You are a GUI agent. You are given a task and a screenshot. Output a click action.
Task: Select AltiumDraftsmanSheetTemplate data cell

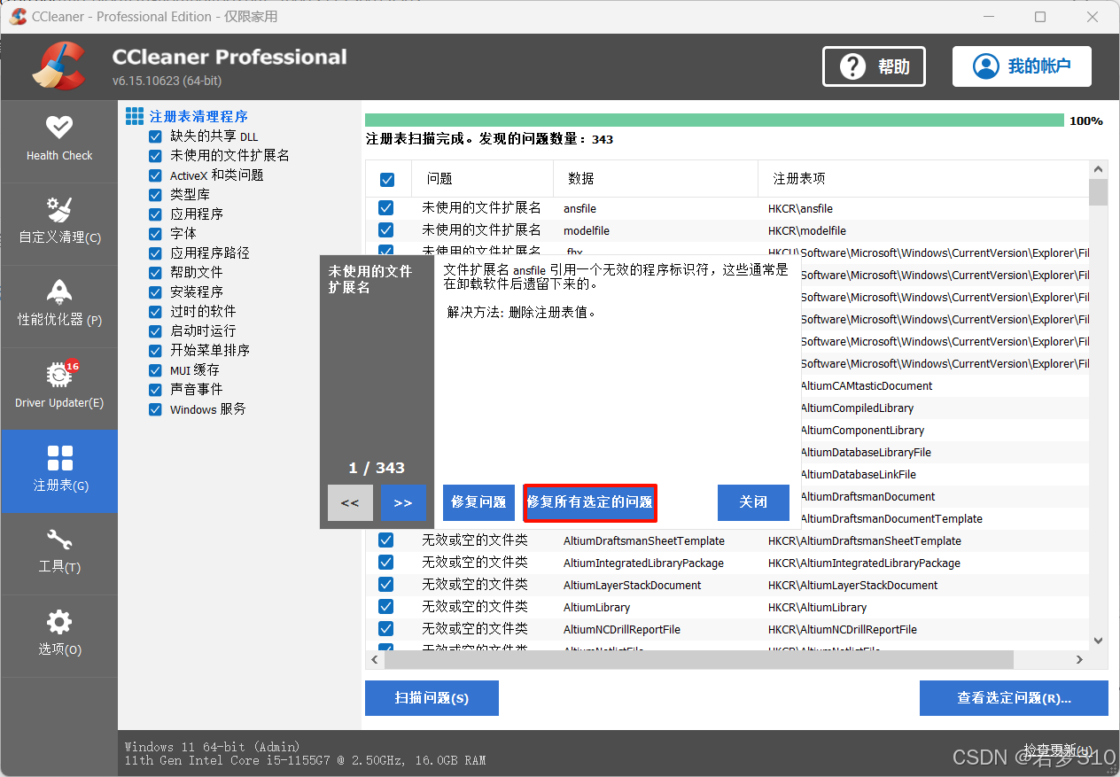click(x=644, y=540)
